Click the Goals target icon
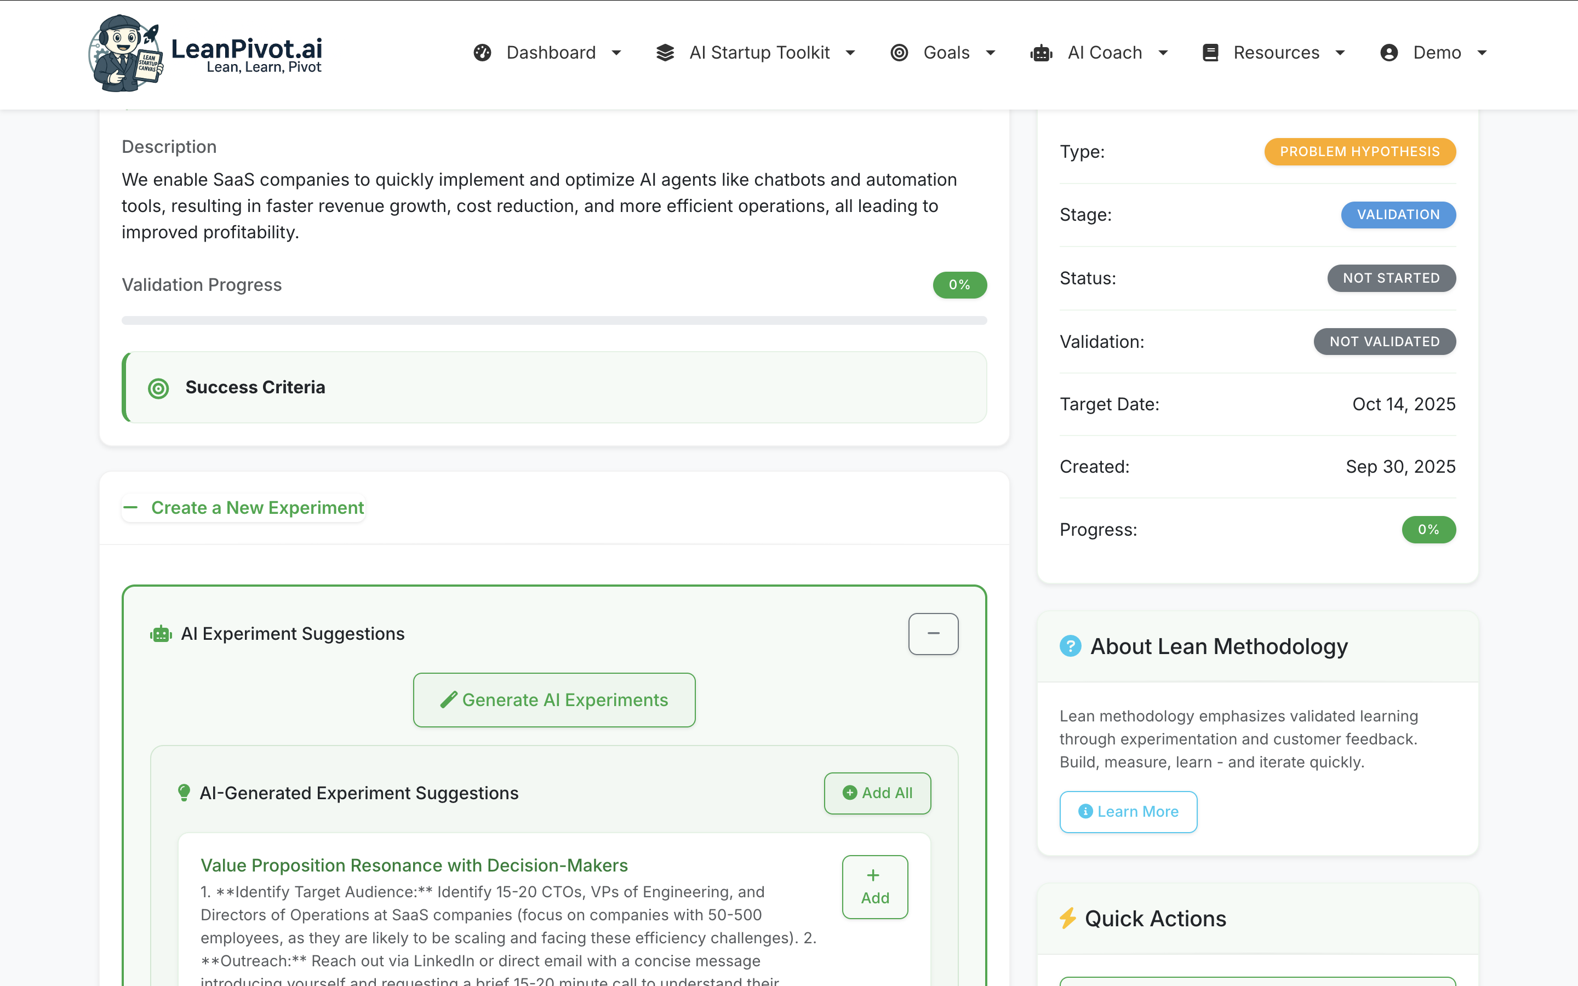This screenshot has width=1578, height=986. click(x=900, y=52)
